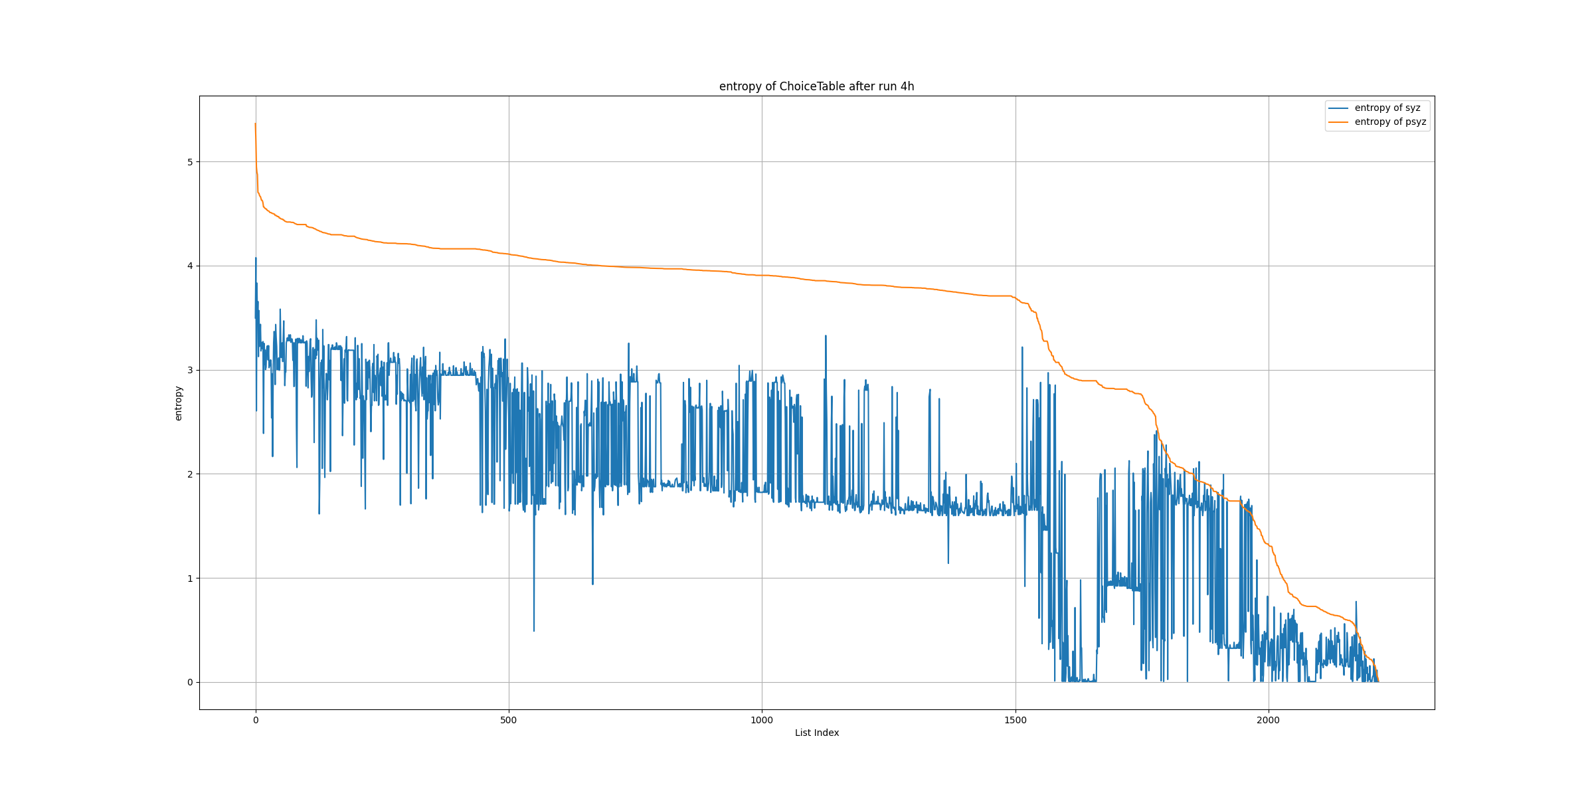The width and height of the screenshot is (1594, 797).
Task: Click the orange line swatch in the legend
Action: coord(1338,122)
